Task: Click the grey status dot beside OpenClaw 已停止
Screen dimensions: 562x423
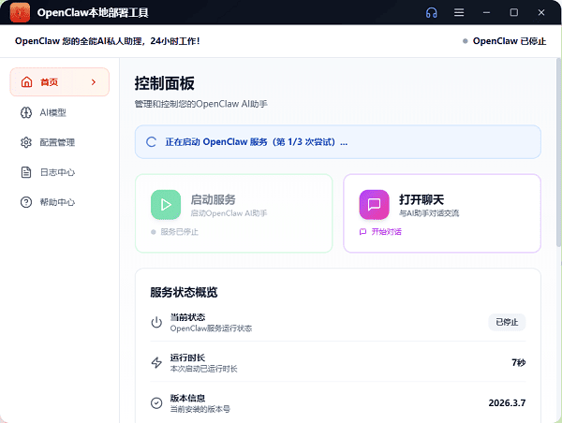Action: click(466, 41)
